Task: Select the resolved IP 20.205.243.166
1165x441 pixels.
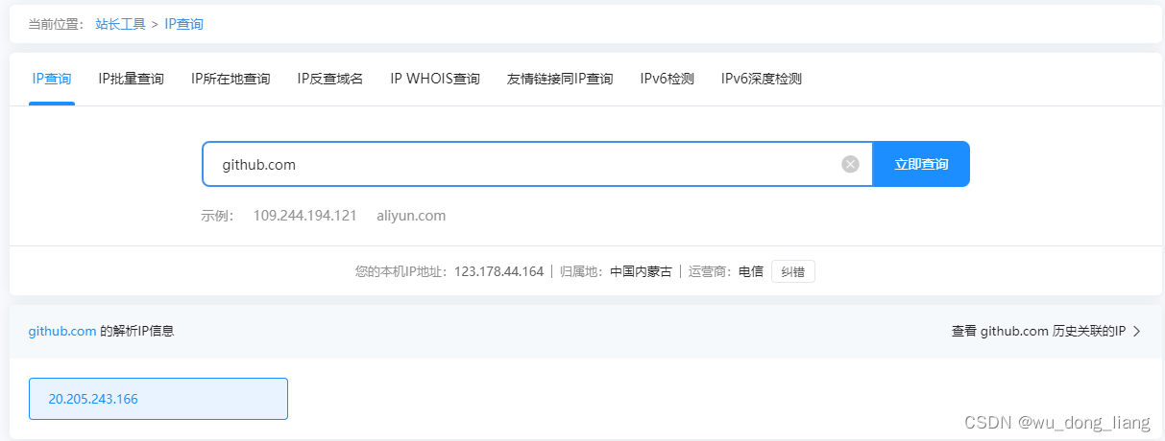Action: pyautogui.click(x=158, y=399)
